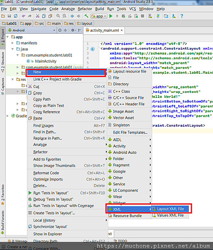The width and height of the screenshot is (213, 250).
Task: Click the Sync Project with Gradle icon
Action: (x=158, y=16)
